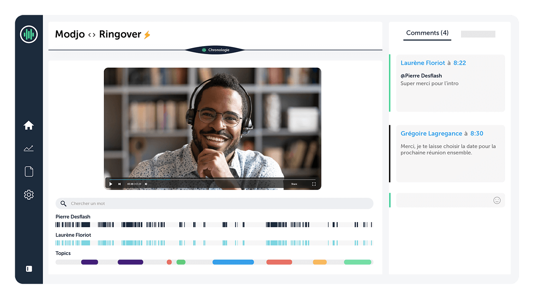Collapse the sidebar with the bottom panel toggle
The width and height of the screenshot is (534, 299).
tap(28, 269)
